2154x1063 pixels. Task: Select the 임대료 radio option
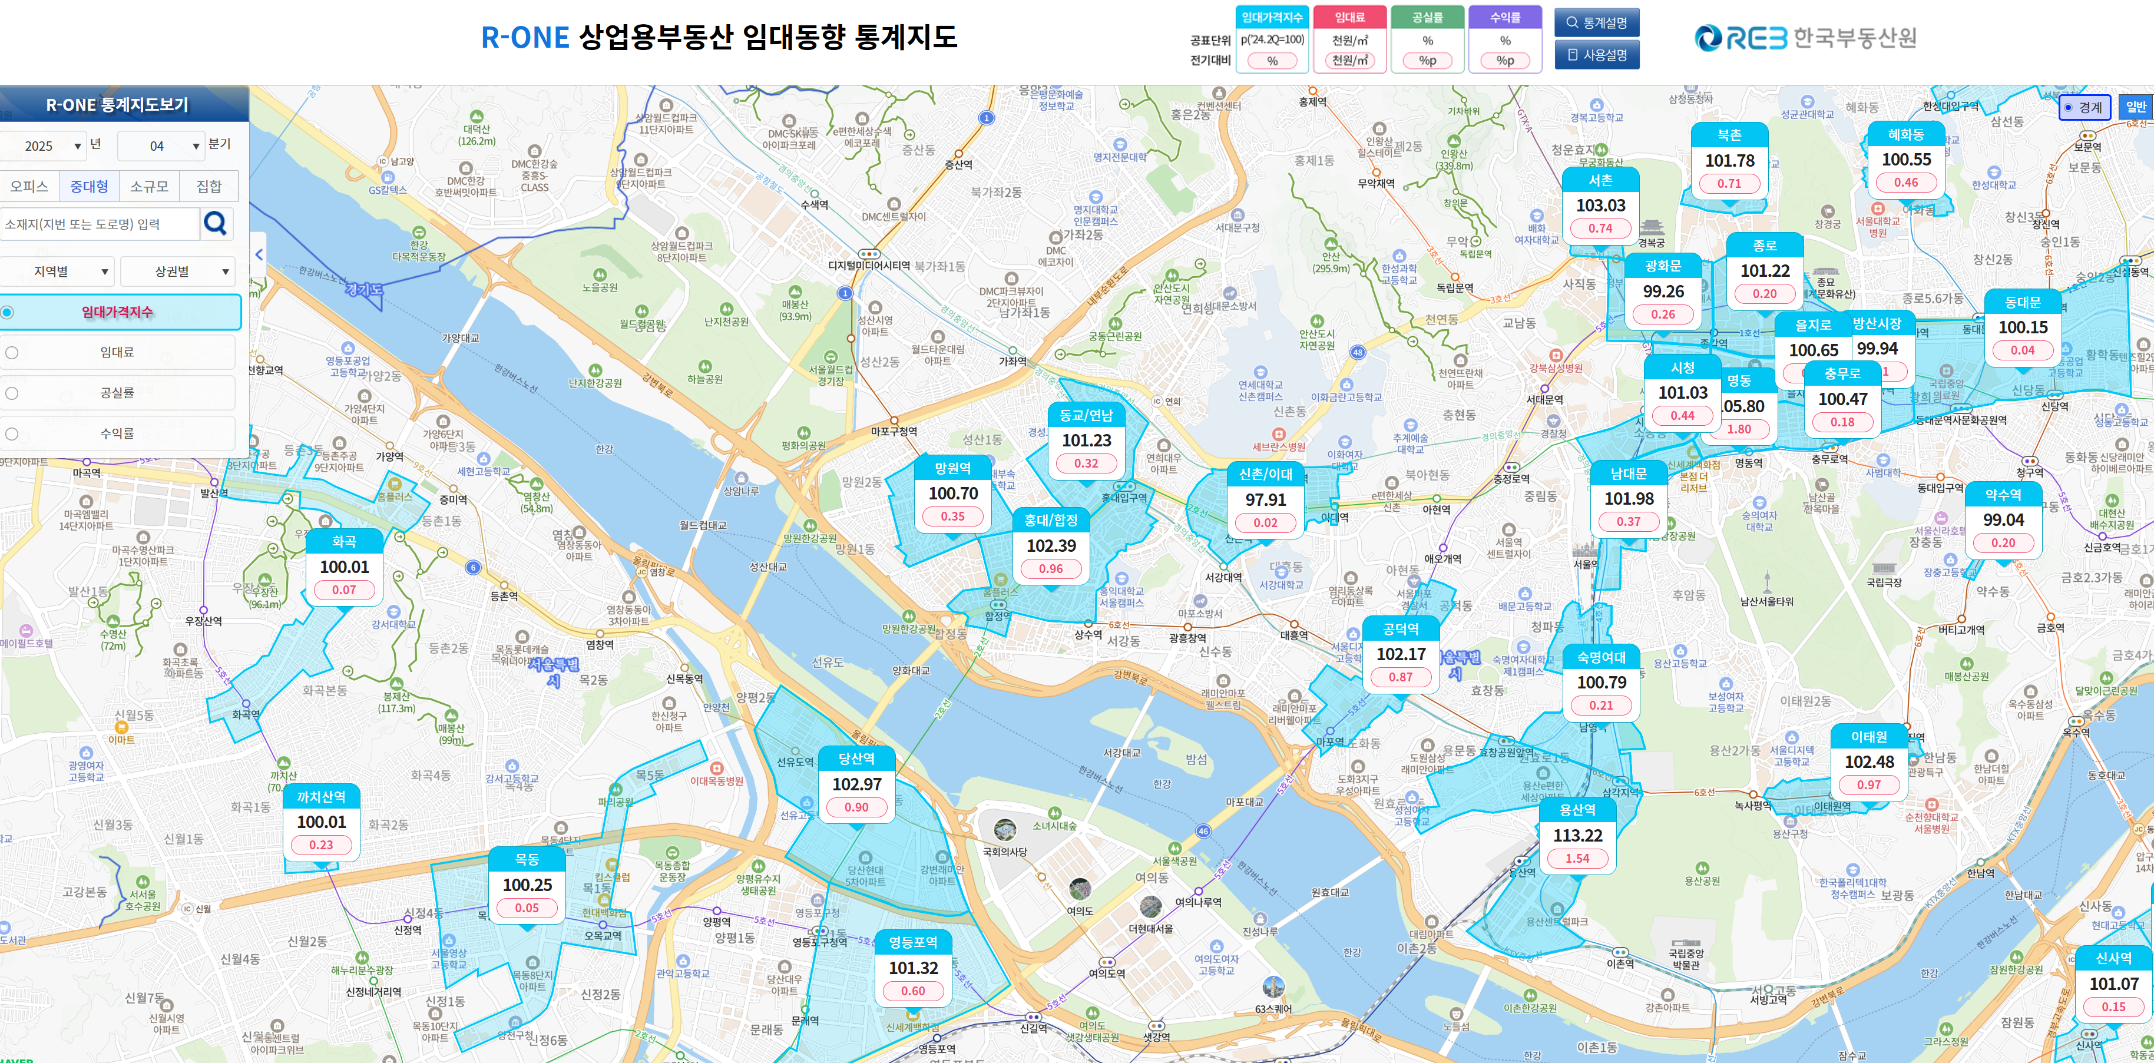(12, 353)
